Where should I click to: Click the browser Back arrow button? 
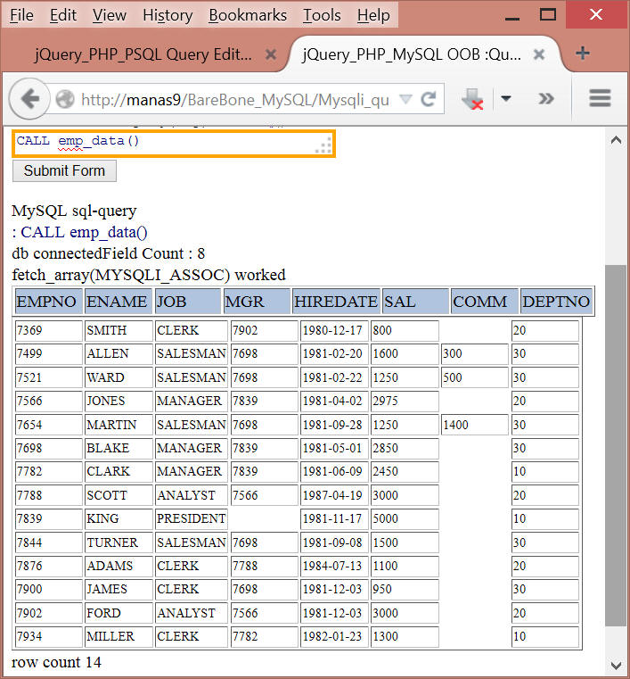coord(29,99)
